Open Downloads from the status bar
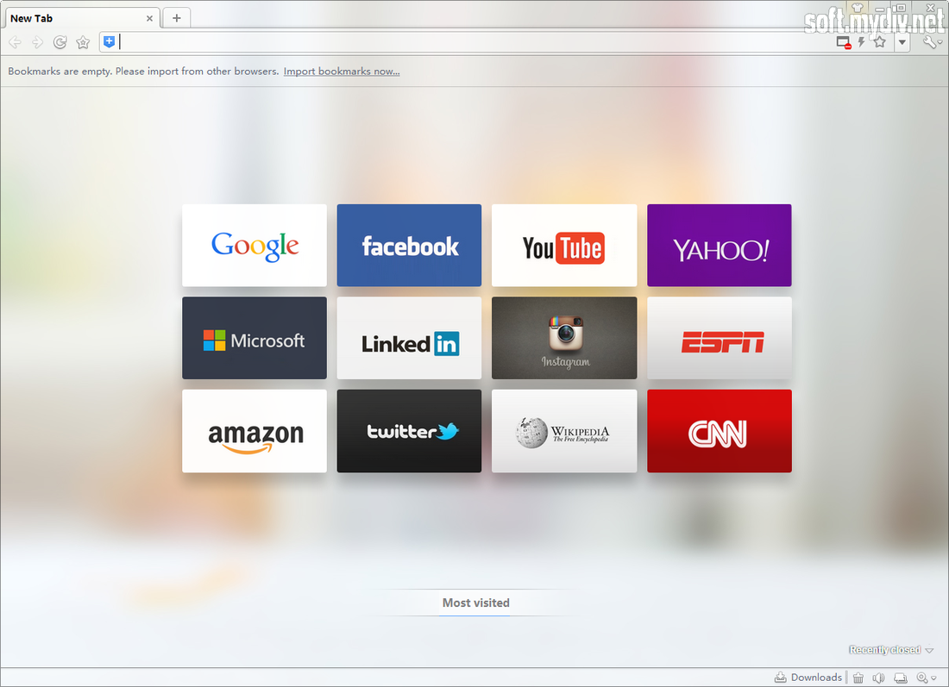This screenshot has width=949, height=687. click(808, 678)
